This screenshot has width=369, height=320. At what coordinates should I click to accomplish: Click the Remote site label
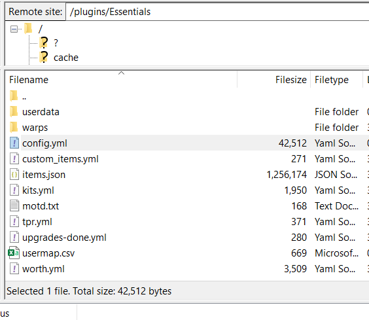coord(35,12)
